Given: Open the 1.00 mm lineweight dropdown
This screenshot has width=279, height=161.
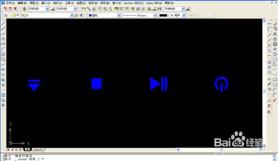Looking at the screenshot, I should [x=184, y=15].
